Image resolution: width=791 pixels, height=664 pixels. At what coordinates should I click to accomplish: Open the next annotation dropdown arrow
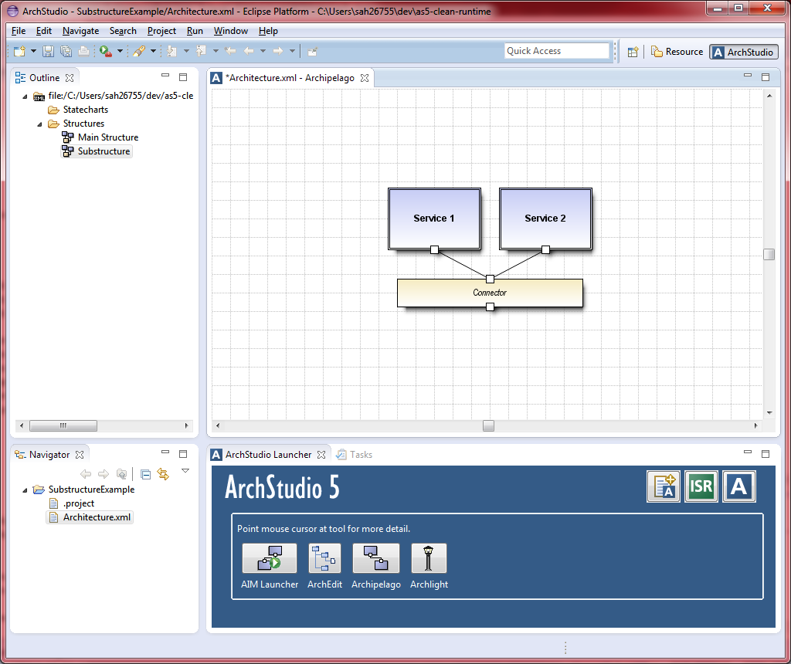(186, 51)
